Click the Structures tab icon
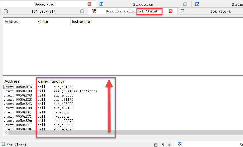This screenshot has width=243, height=147. (101, 4)
